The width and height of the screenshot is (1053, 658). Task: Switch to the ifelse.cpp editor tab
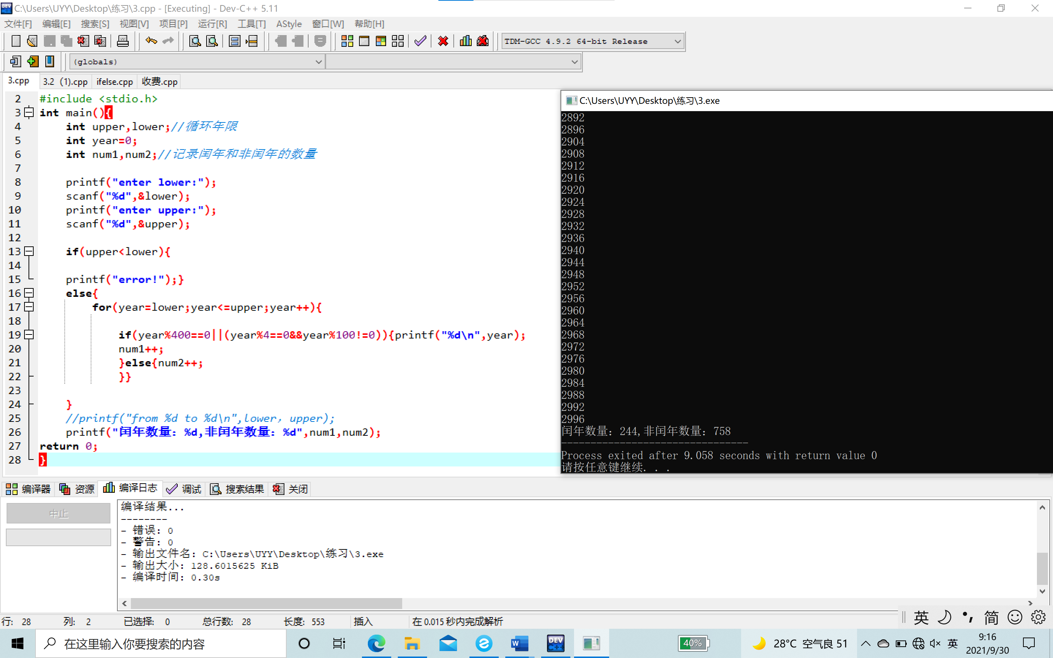point(114,82)
